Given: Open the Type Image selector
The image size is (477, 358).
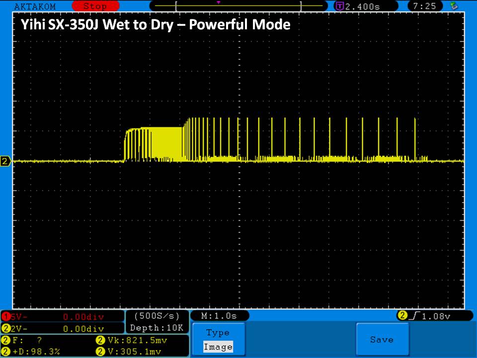Looking at the screenshot, I should (218, 340).
